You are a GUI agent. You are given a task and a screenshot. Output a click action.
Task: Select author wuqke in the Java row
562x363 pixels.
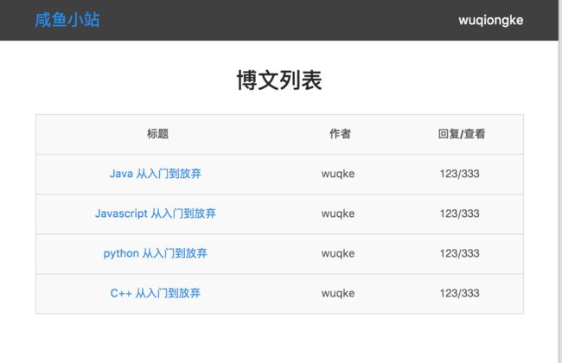pyautogui.click(x=338, y=174)
